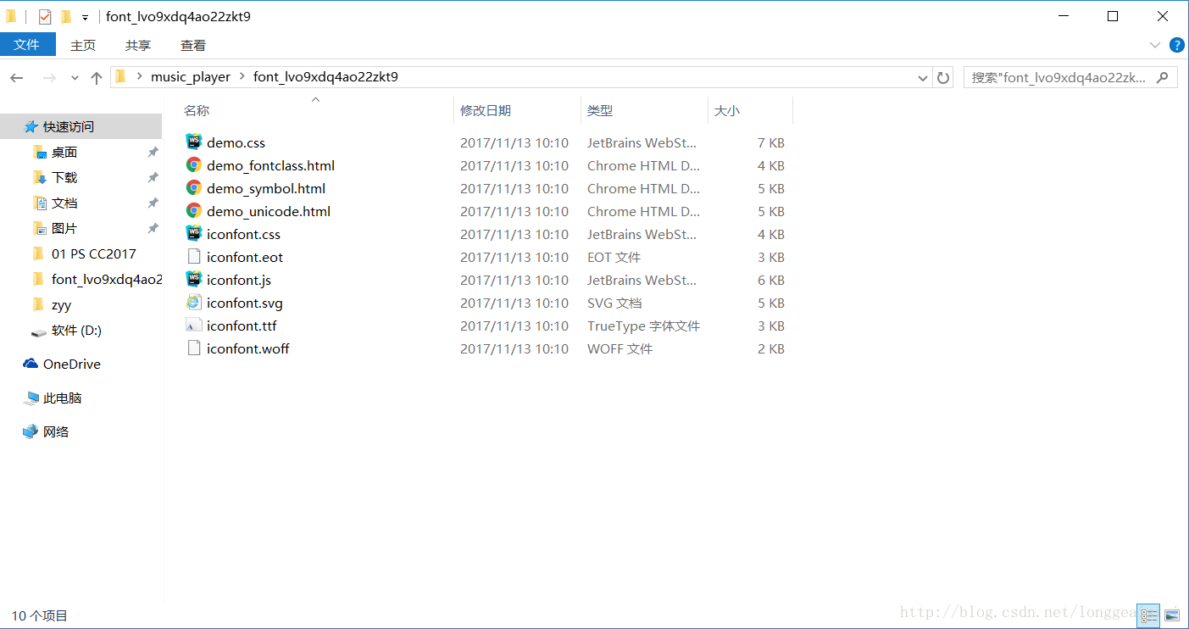Image resolution: width=1189 pixels, height=629 pixels.
Task: Select the demo_unicode.html file name
Action: click(x=269, y=211)
